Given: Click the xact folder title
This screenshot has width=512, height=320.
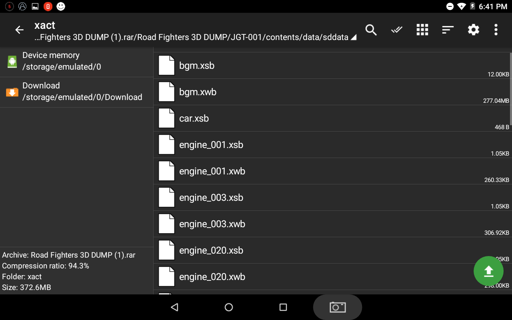Looking at the screenshot, I should [45, 25].
